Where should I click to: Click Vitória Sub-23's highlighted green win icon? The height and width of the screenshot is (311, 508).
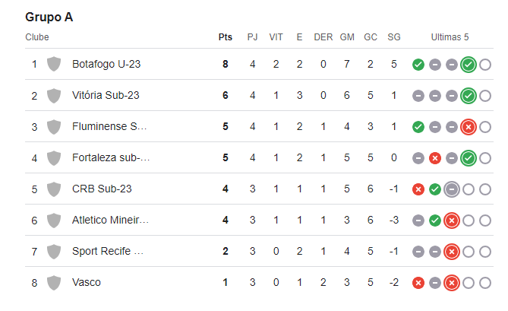pos(469,96)
